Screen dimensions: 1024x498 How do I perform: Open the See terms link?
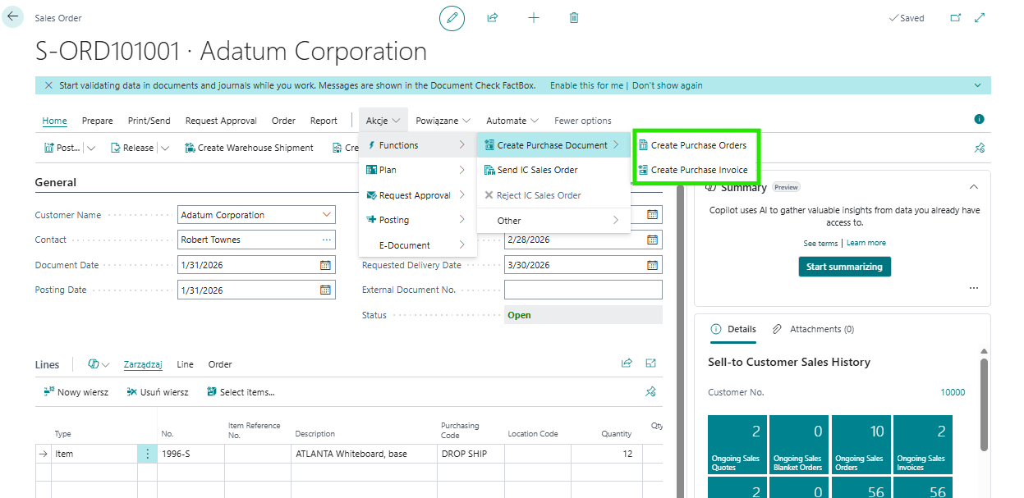tap(820, 243)
